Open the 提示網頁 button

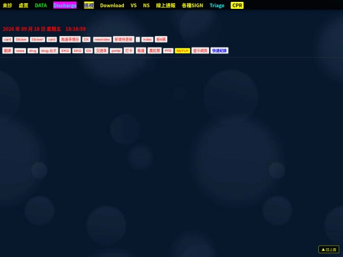(200, 51)
